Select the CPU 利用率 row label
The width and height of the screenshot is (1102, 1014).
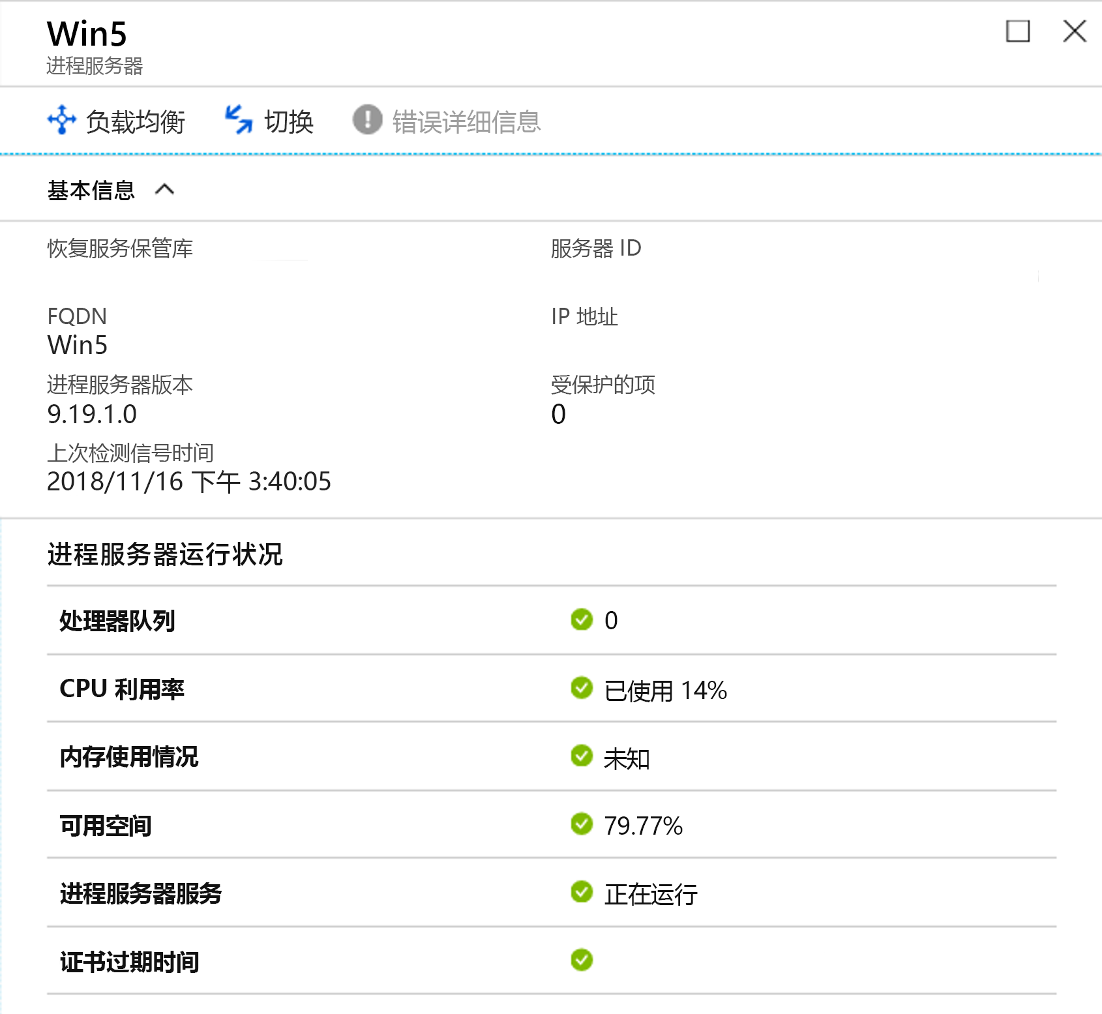click(122, 689)
